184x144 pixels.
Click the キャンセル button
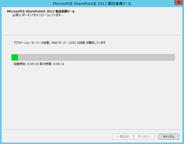click(168, 136)
